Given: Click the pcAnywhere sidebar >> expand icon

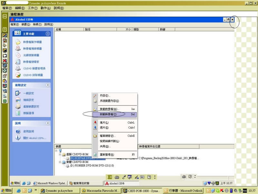Looking at the screenshot, I should 5,16.
